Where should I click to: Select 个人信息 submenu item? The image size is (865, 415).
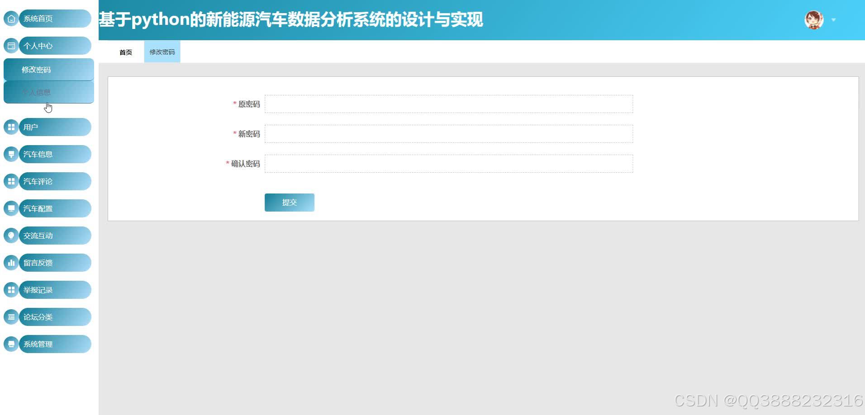49,92
